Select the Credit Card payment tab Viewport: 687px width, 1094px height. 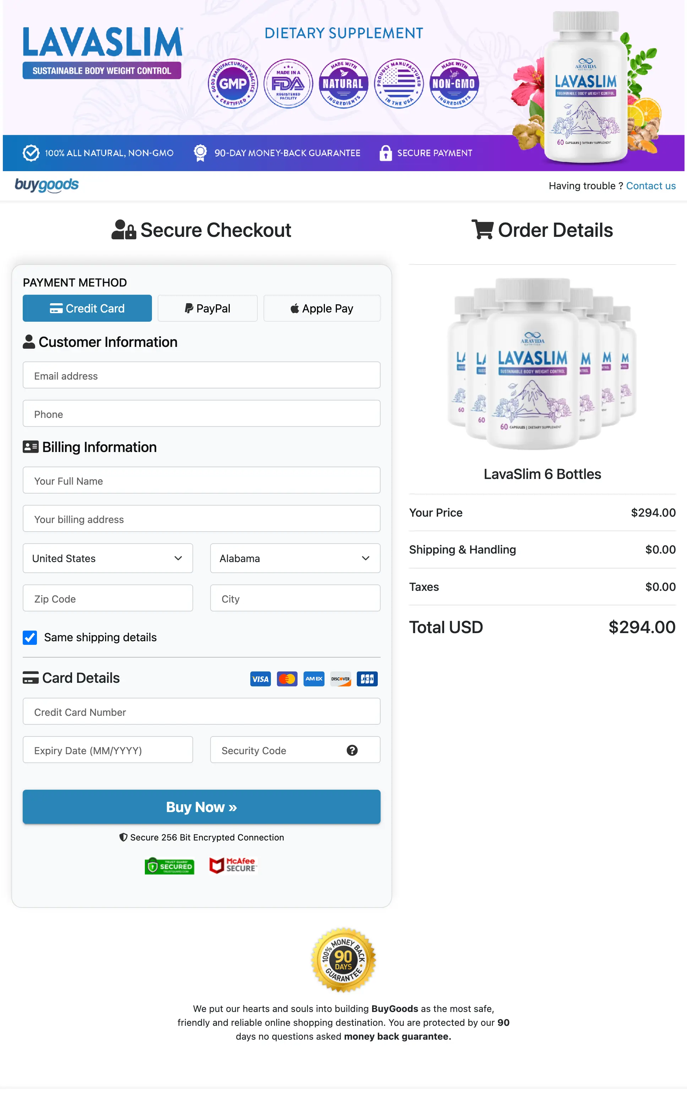87,308
